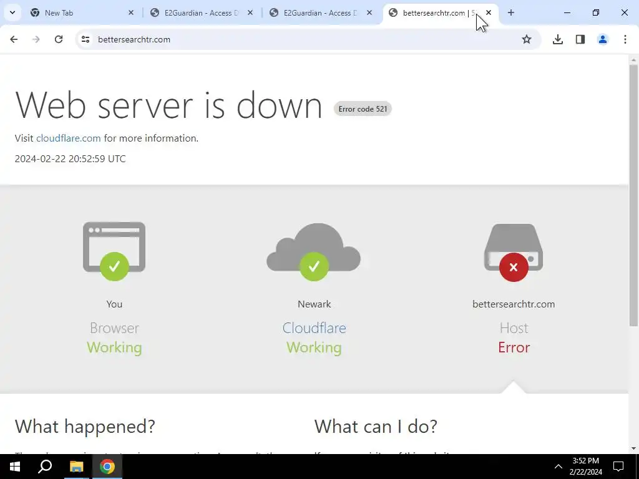View site information icon in address bar

tap(85, 39)
